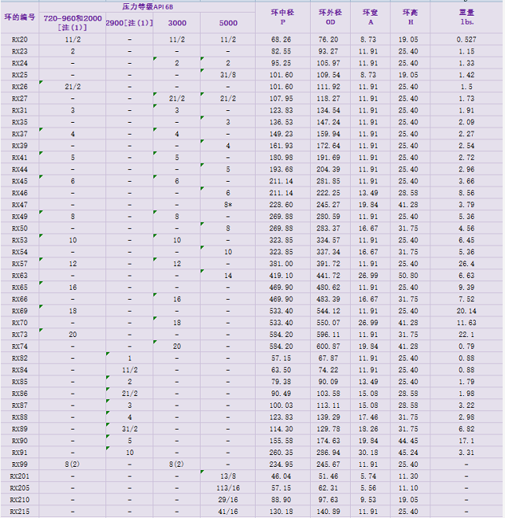505x518 pixels.
Task: Select the 13/8 cell in RX201 row
Action: tap(228, 476)
